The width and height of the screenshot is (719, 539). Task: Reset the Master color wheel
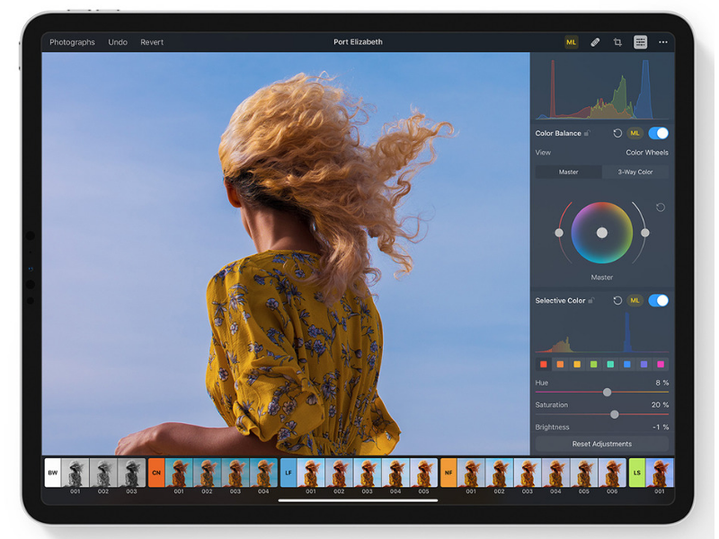click(x=661, y=208)
